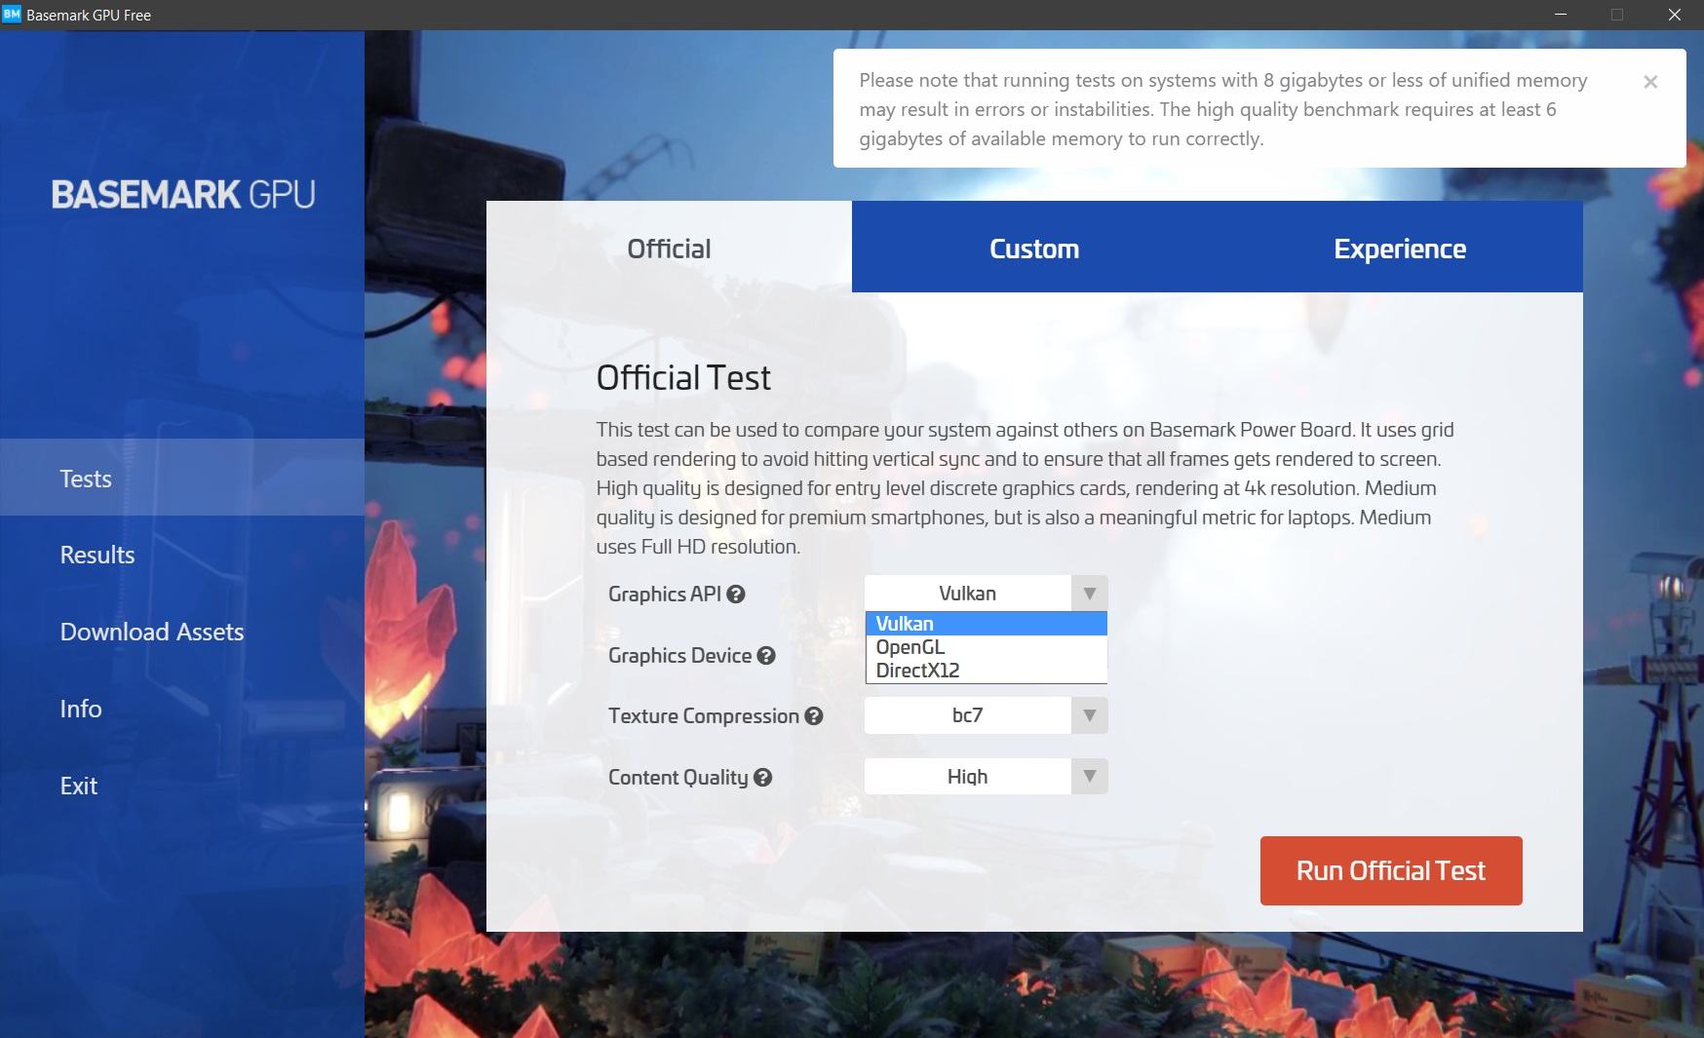The image size is (1704, 1038).
Task: Click the Content Quality label
Action: point(678,778)
